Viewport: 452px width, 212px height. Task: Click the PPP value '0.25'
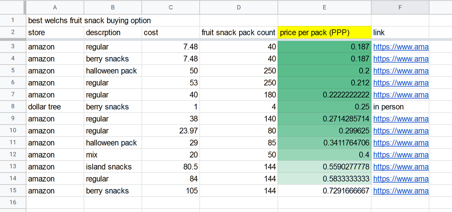click(x=324, y=107)
